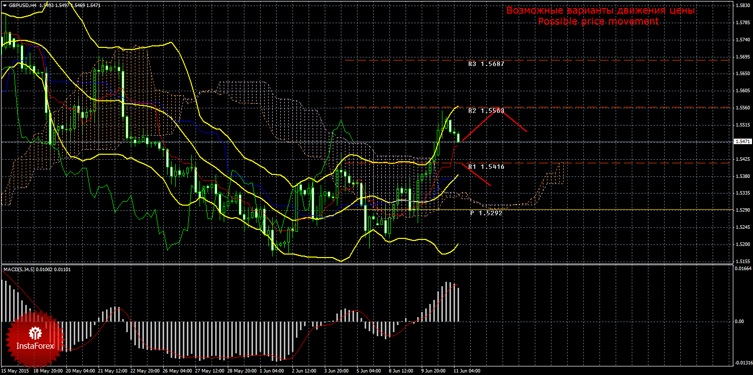This screenshot has height=375, width=753.
Task: Click the lower red downward arrow near R1
Action: (476, 174)
